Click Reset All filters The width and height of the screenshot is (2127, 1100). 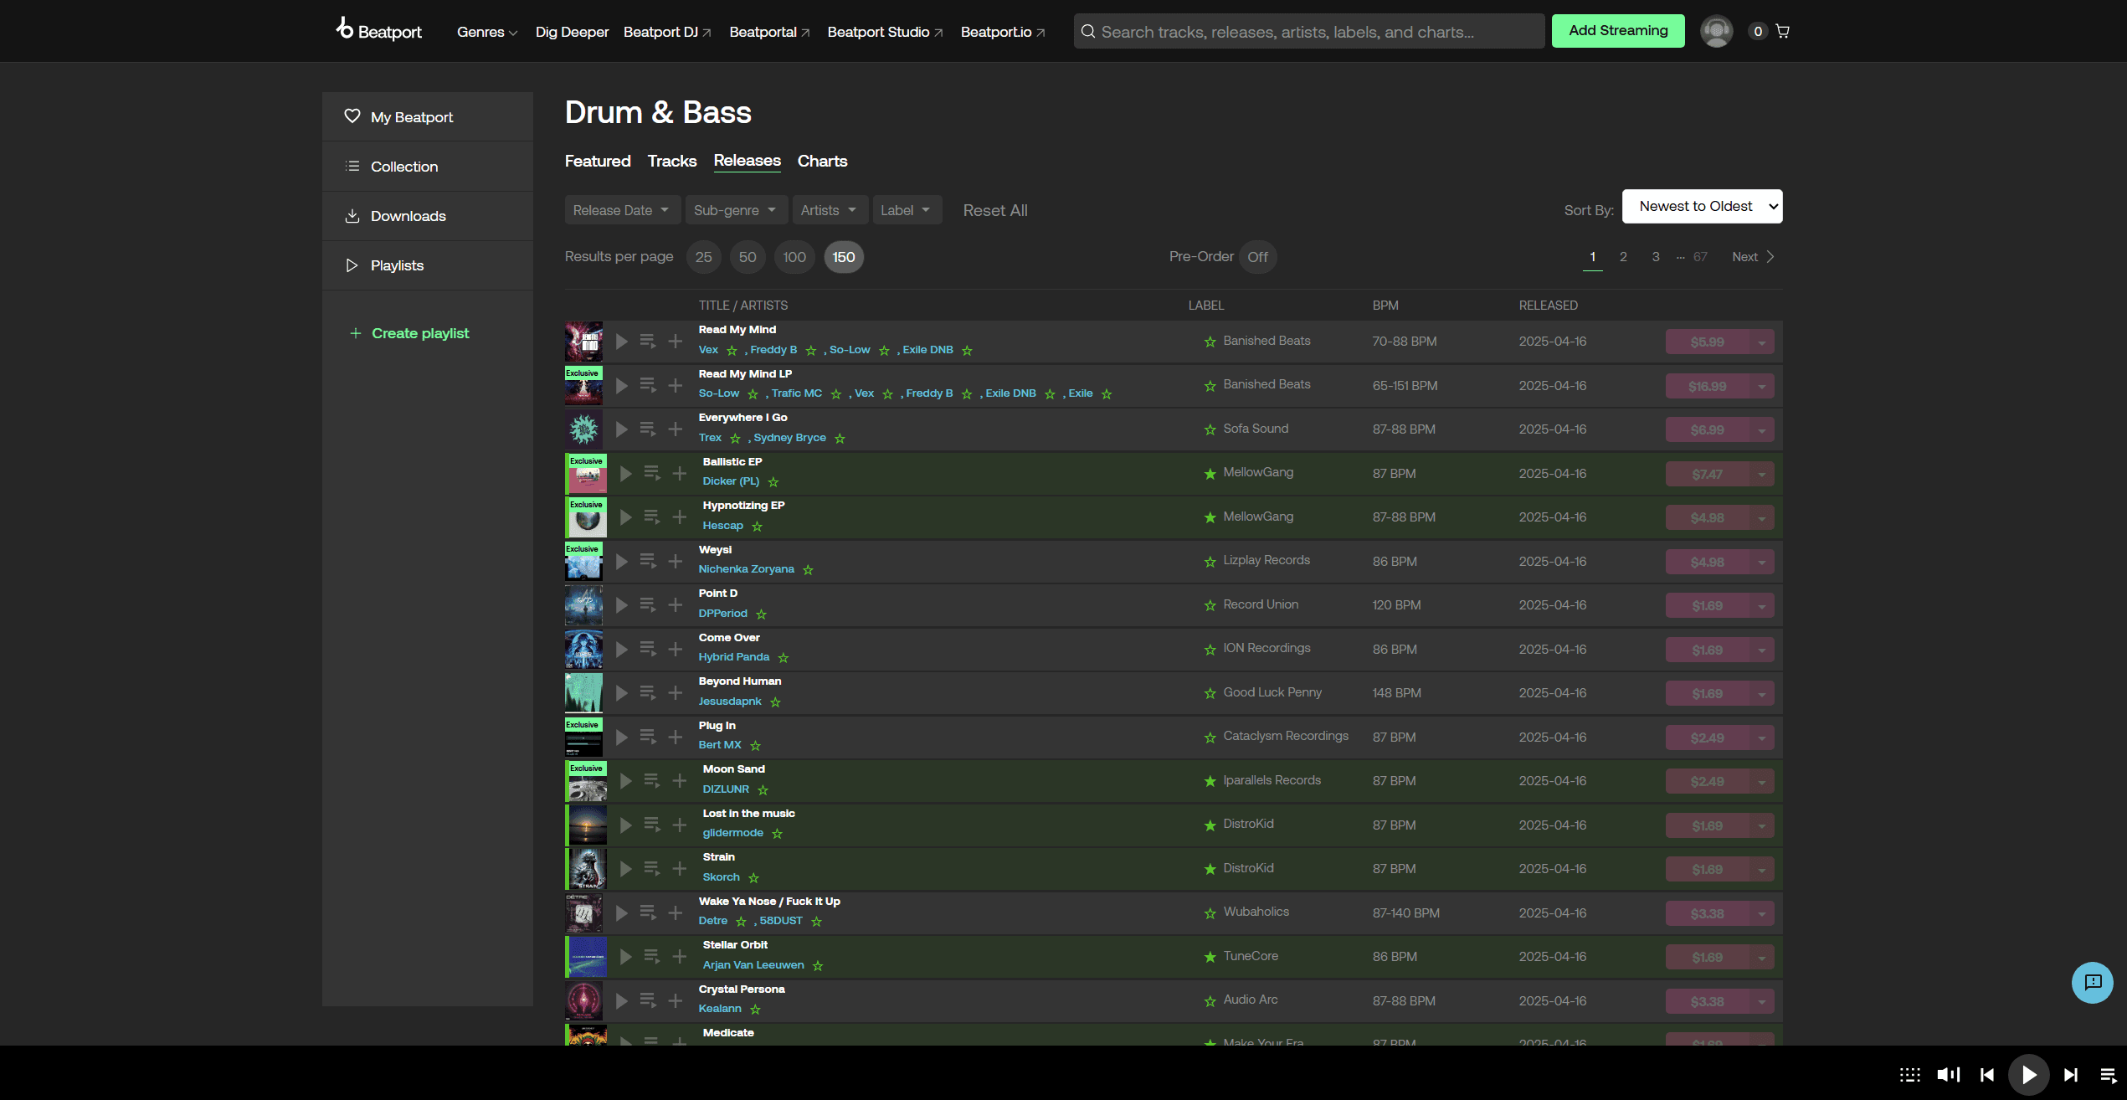click(995, 211)
